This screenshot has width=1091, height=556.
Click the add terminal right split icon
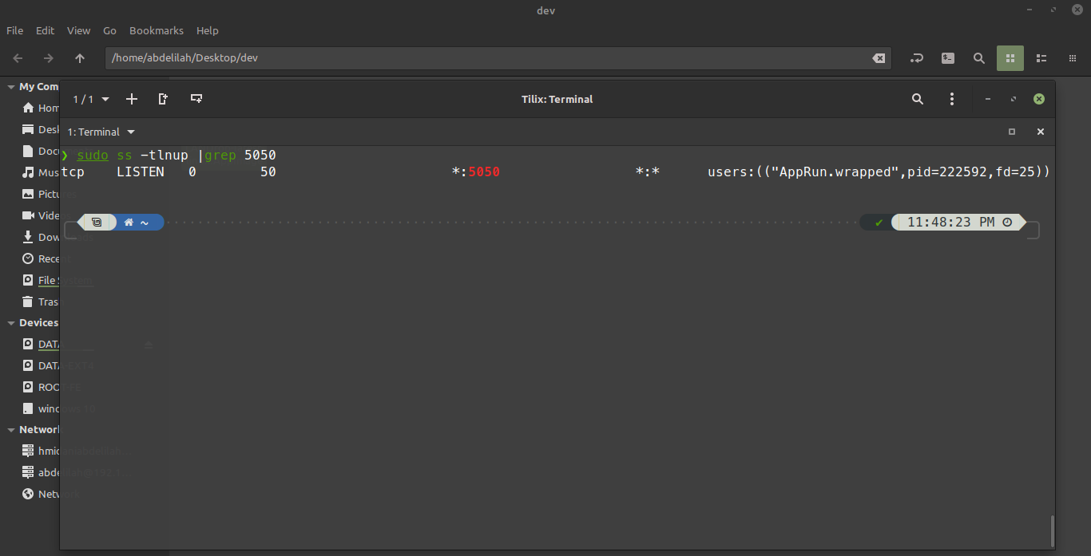pyautogui.click(x=163, y=99)
